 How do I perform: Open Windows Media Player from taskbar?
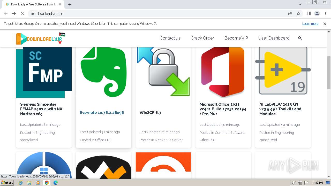38,183
